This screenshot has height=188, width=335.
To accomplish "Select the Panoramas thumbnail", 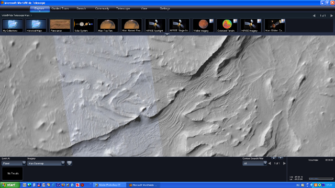I will click(x=60, y=26).
